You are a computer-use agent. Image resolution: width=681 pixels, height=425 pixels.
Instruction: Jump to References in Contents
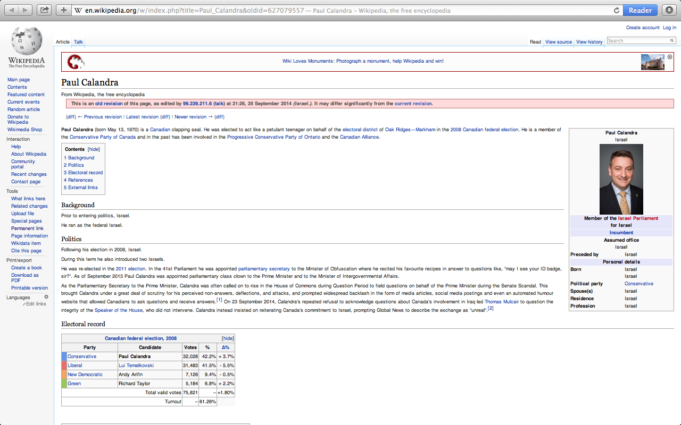pos(79,180)
